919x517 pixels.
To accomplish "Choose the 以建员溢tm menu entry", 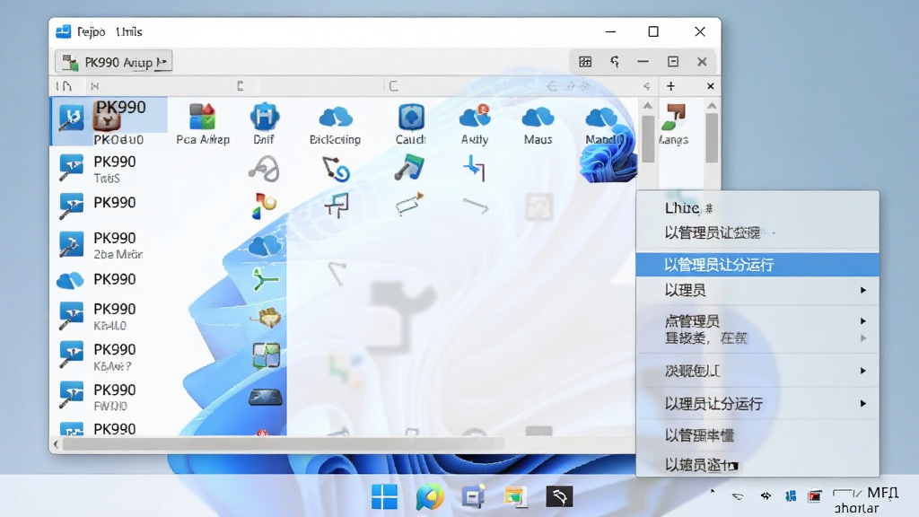I will (757, 465).
